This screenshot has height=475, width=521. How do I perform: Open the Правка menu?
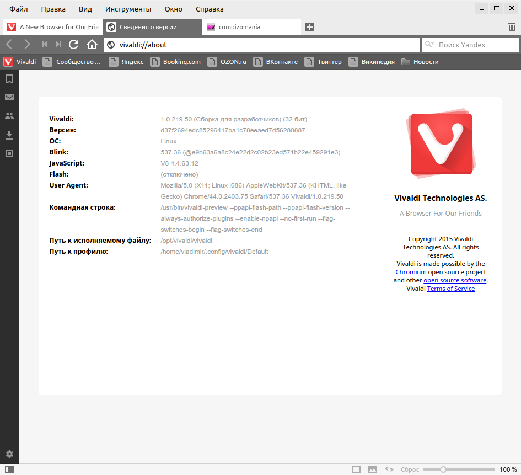(53, 9)
